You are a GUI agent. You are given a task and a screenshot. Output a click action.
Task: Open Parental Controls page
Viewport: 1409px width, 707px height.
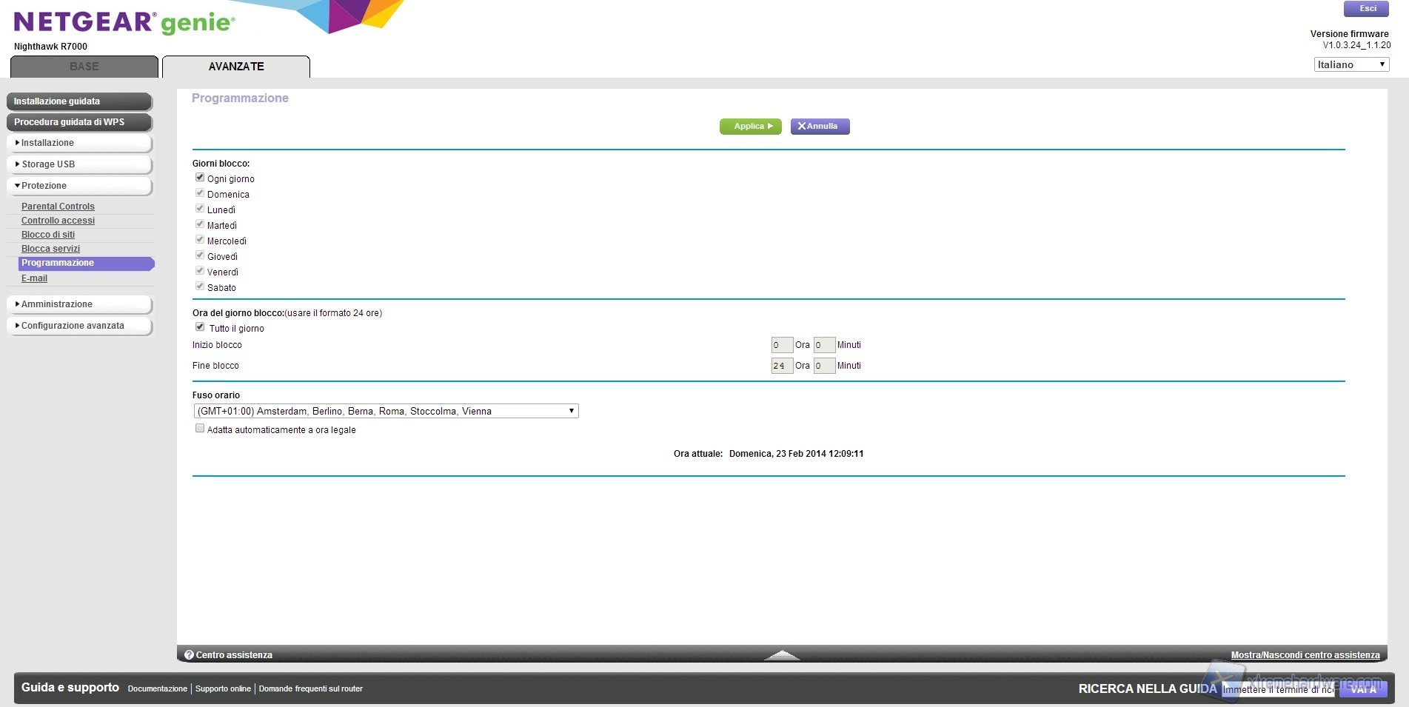pyautogui.click(x=58, y=207)
